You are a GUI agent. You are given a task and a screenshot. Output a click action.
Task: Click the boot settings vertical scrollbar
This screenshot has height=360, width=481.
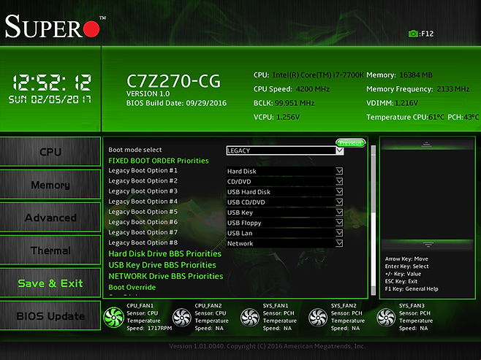coord(374,220)
